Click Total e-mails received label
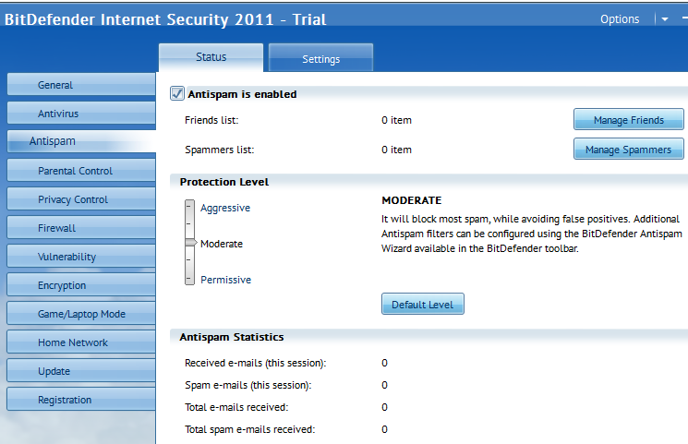688x444 pixels. tap(236, 407)
